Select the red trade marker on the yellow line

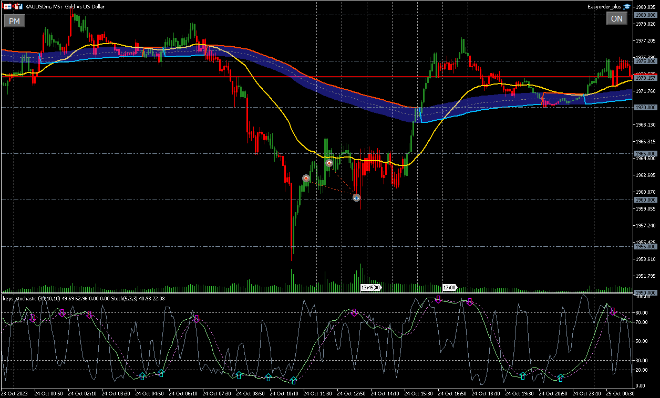click(x=329, y=163)
